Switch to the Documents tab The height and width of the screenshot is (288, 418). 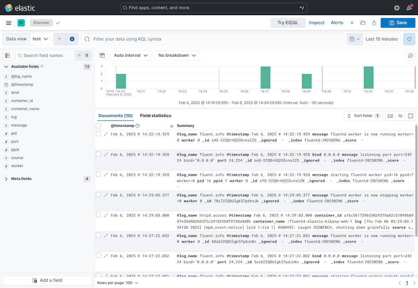pyautogui.click(x=115, y=116)
